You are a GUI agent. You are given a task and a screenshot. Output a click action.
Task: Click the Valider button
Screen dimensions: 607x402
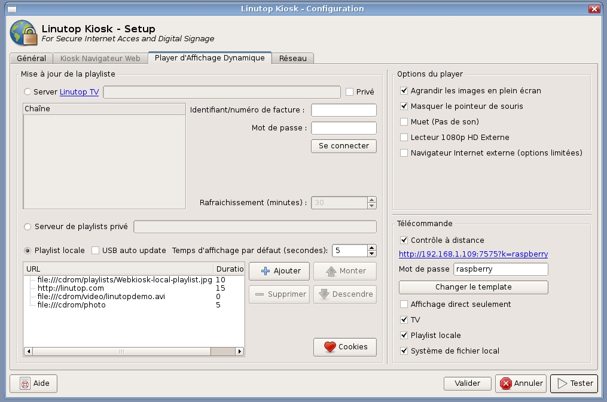pos(467,383)
